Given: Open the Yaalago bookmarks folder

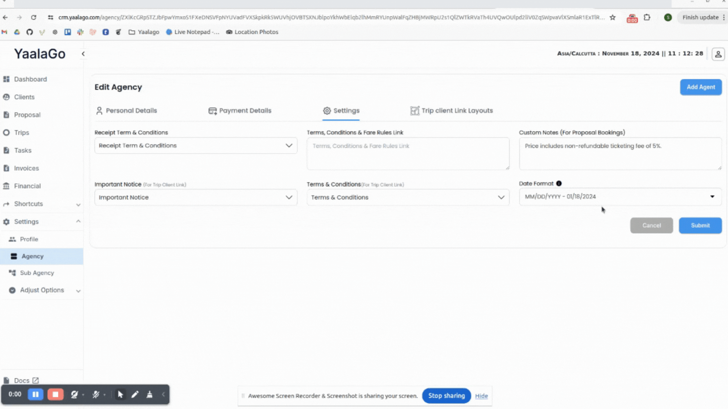Looking at the screenshot, I should (x=144, y=32).
